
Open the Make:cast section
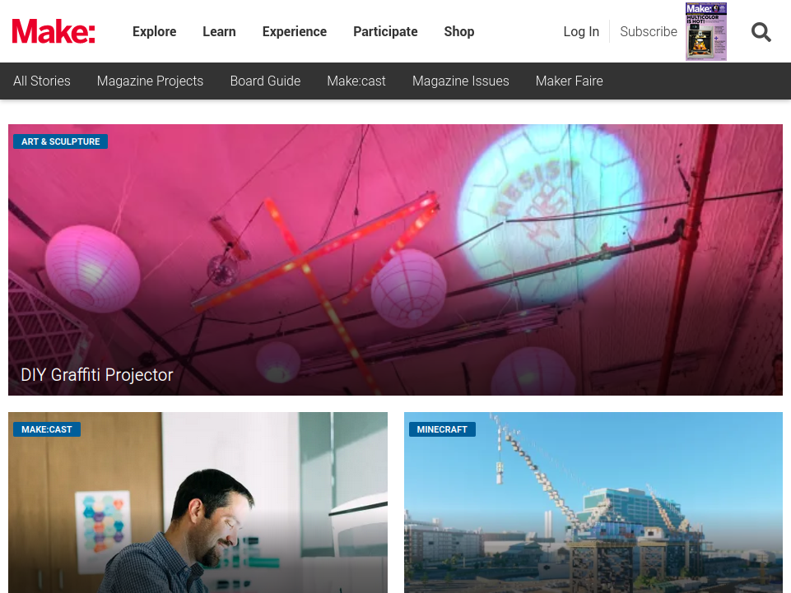coord(356,81)
